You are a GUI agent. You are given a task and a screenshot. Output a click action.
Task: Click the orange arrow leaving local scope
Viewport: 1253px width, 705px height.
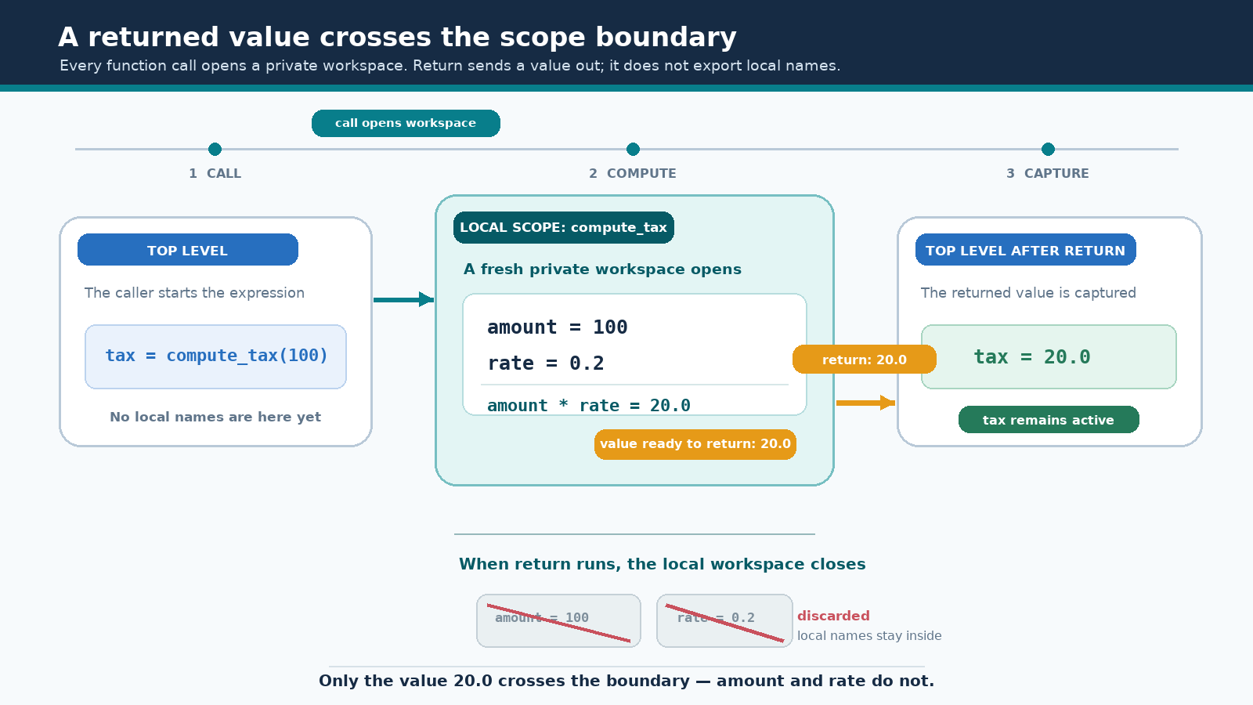click(865, 403)
